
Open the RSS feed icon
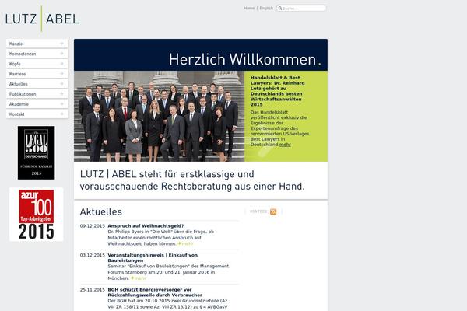[x=273, y=211]
